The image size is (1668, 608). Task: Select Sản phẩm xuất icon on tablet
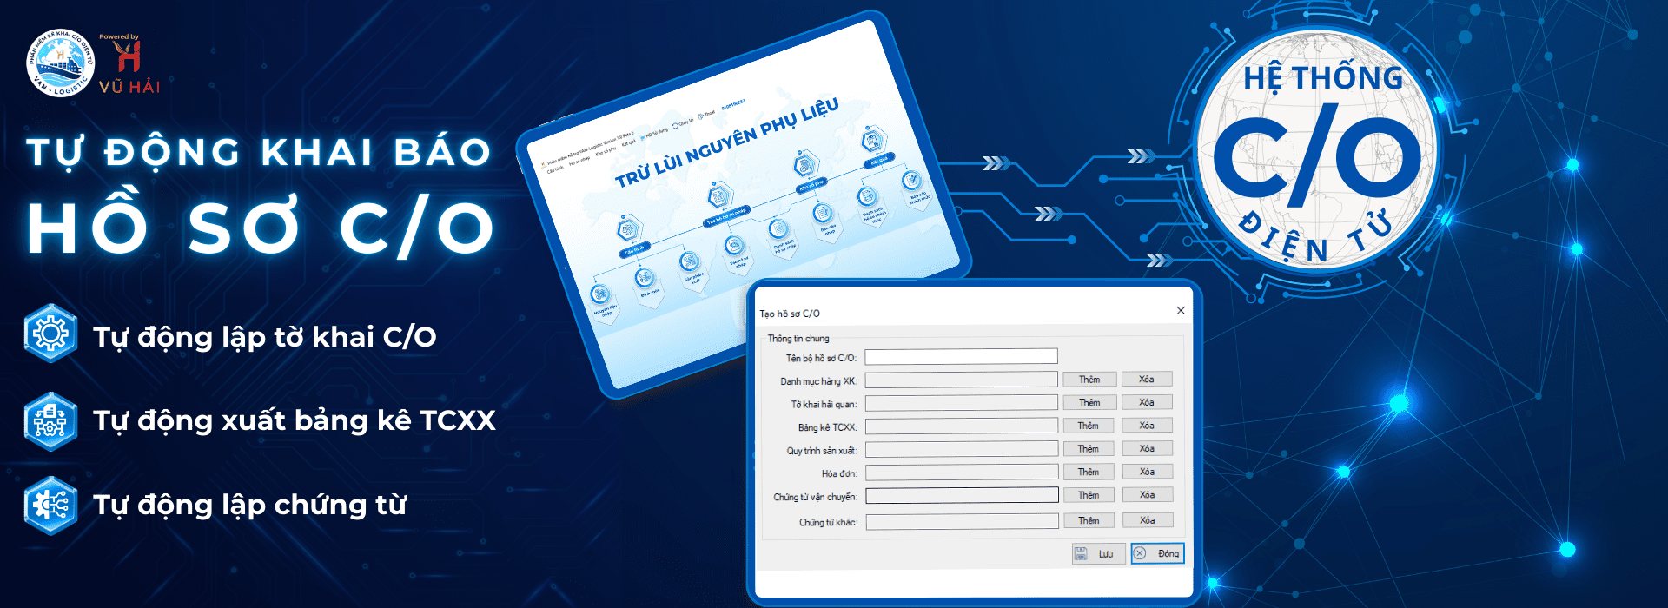(689, 261)
